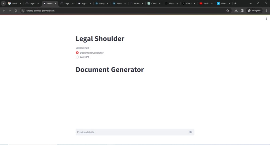Image resolution: width=270 pixels, height=145 pixels.
Task: Close the Video tab
Action: coord(229,3)
